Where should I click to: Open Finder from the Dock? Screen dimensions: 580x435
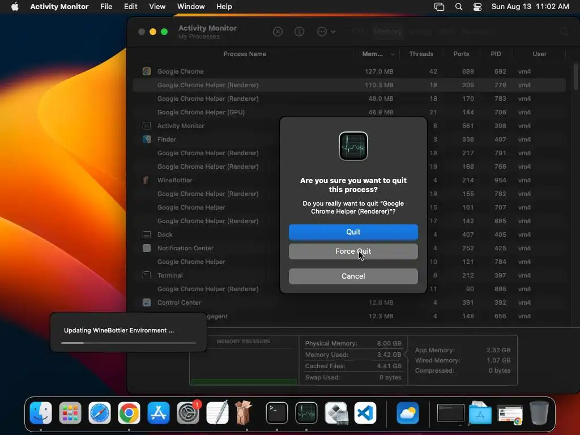click(x=41, y=413)
